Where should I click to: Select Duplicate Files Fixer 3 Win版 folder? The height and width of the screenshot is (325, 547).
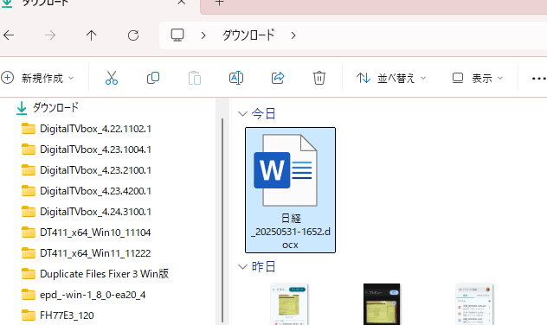pos(95,274)
